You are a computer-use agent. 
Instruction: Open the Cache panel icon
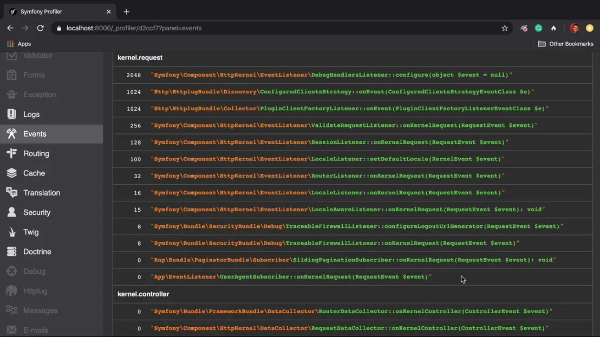(11, 173)
